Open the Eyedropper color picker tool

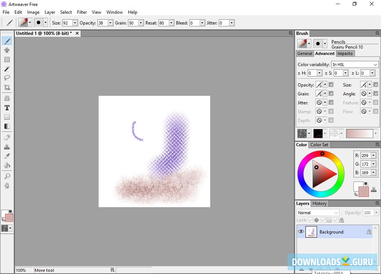[x=7, y=156]
